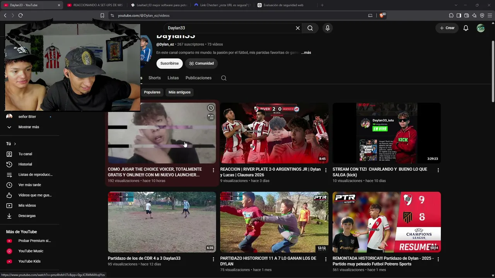Screen dimensions: 495x278
Task: Open the extensions puzzle icon
Action: coord(451,15)
